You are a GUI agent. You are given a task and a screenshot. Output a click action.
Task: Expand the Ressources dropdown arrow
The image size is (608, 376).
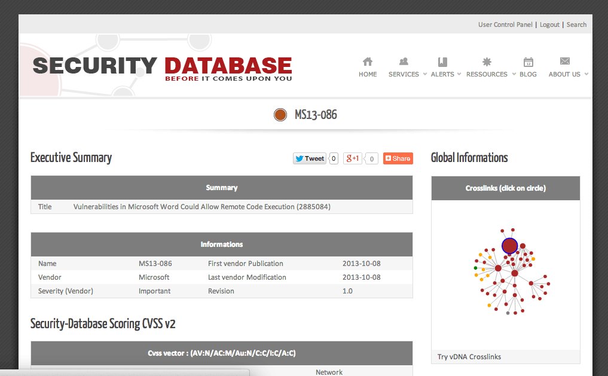[514, 74]
